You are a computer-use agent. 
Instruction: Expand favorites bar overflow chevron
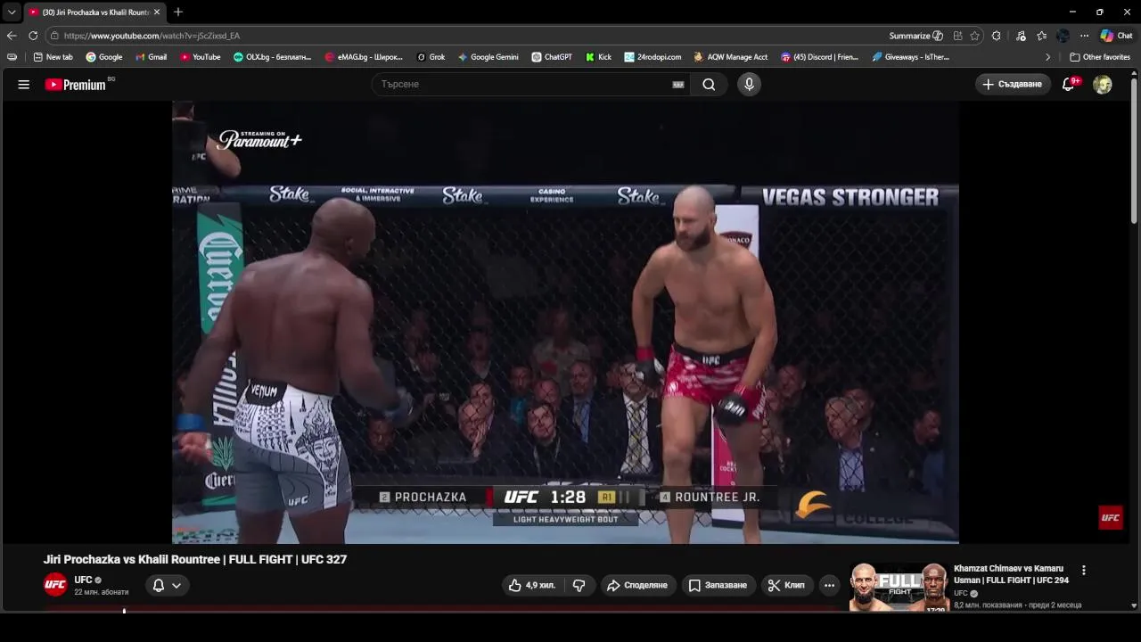click(x=1048, y=57)
